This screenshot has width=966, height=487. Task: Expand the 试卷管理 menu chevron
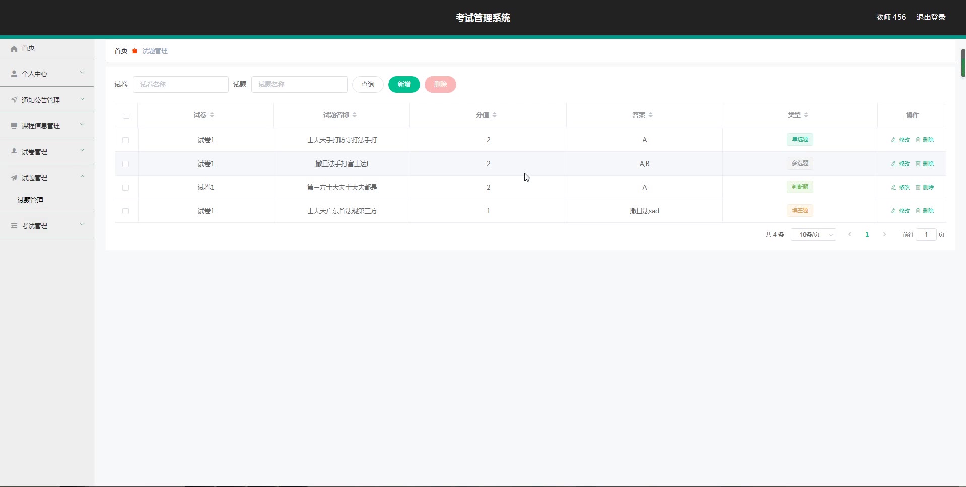[x=82, y=150]
